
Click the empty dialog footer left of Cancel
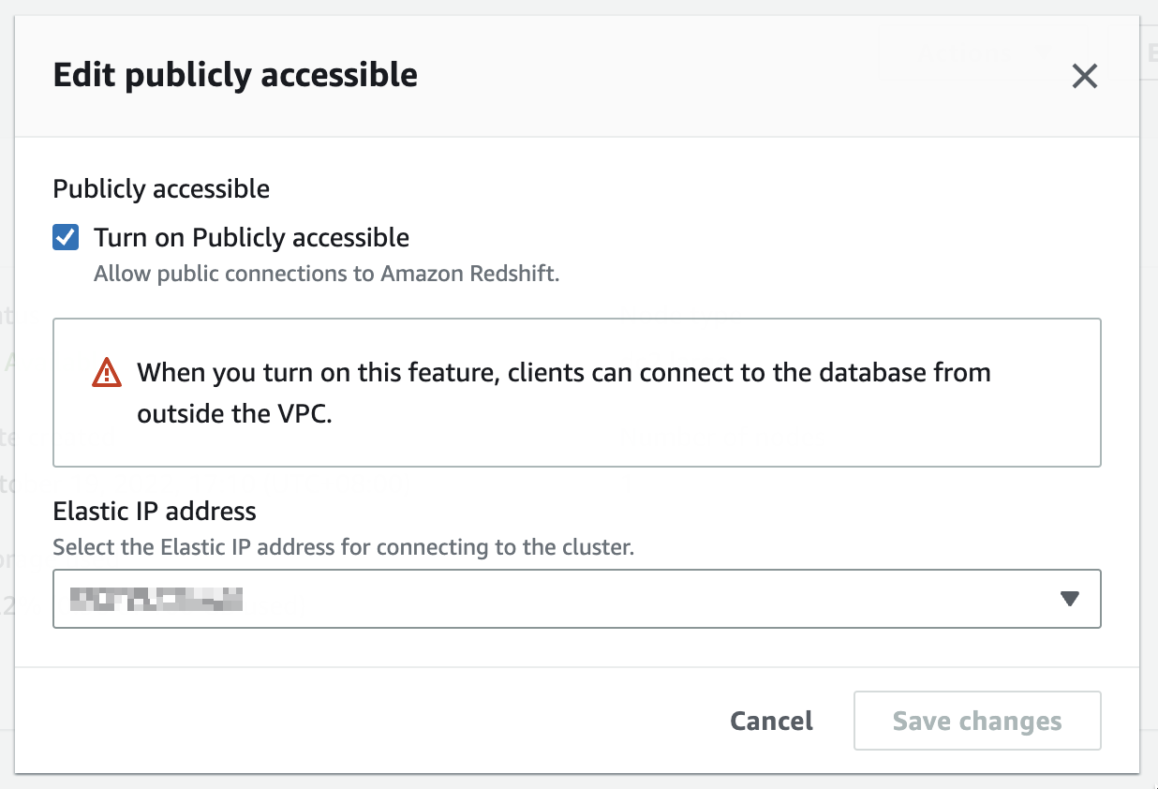[x=375, y=721]
